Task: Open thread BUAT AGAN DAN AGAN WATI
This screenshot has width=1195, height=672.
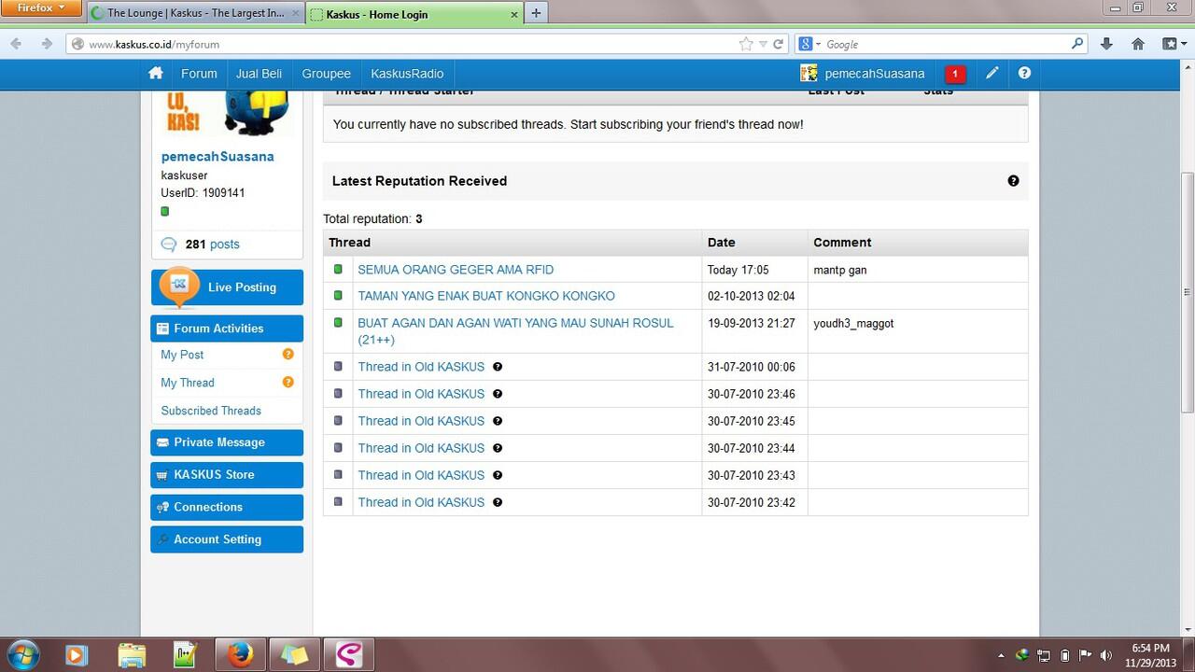Action: click(x=515, y=331)
